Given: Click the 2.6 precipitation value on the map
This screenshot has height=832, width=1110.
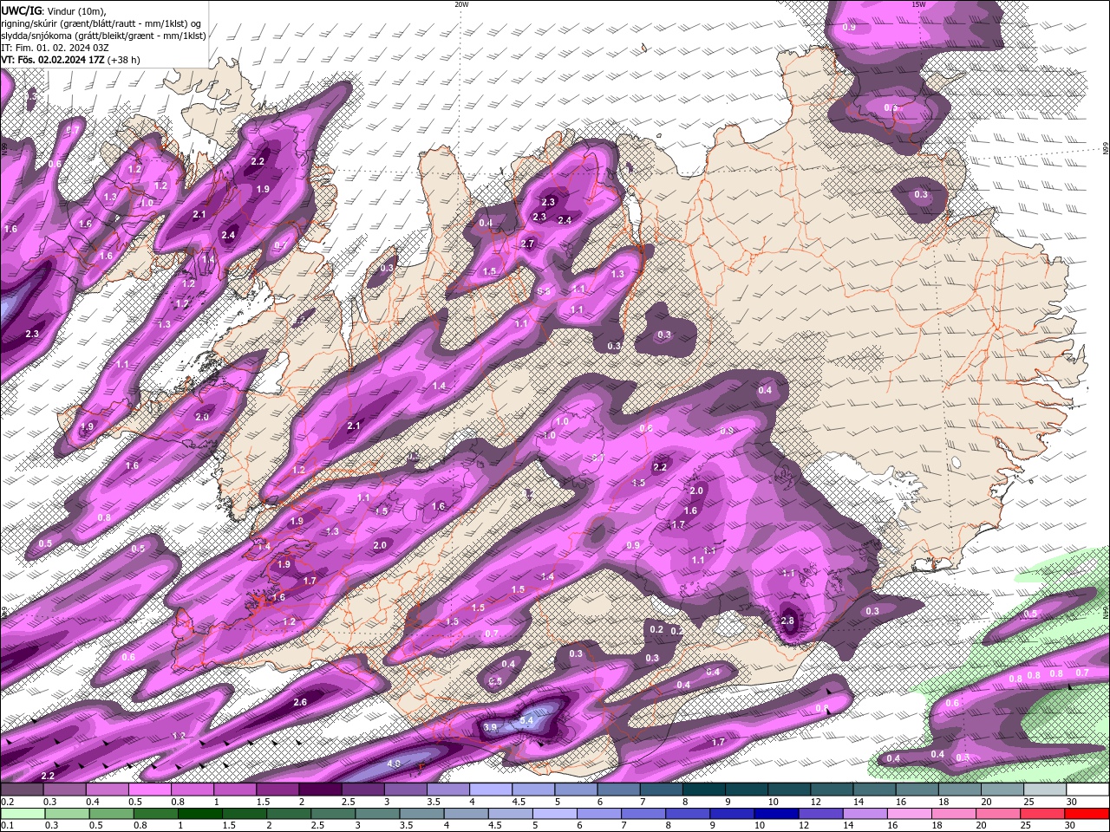Looking at the screenshot, I should click(300, 702).
